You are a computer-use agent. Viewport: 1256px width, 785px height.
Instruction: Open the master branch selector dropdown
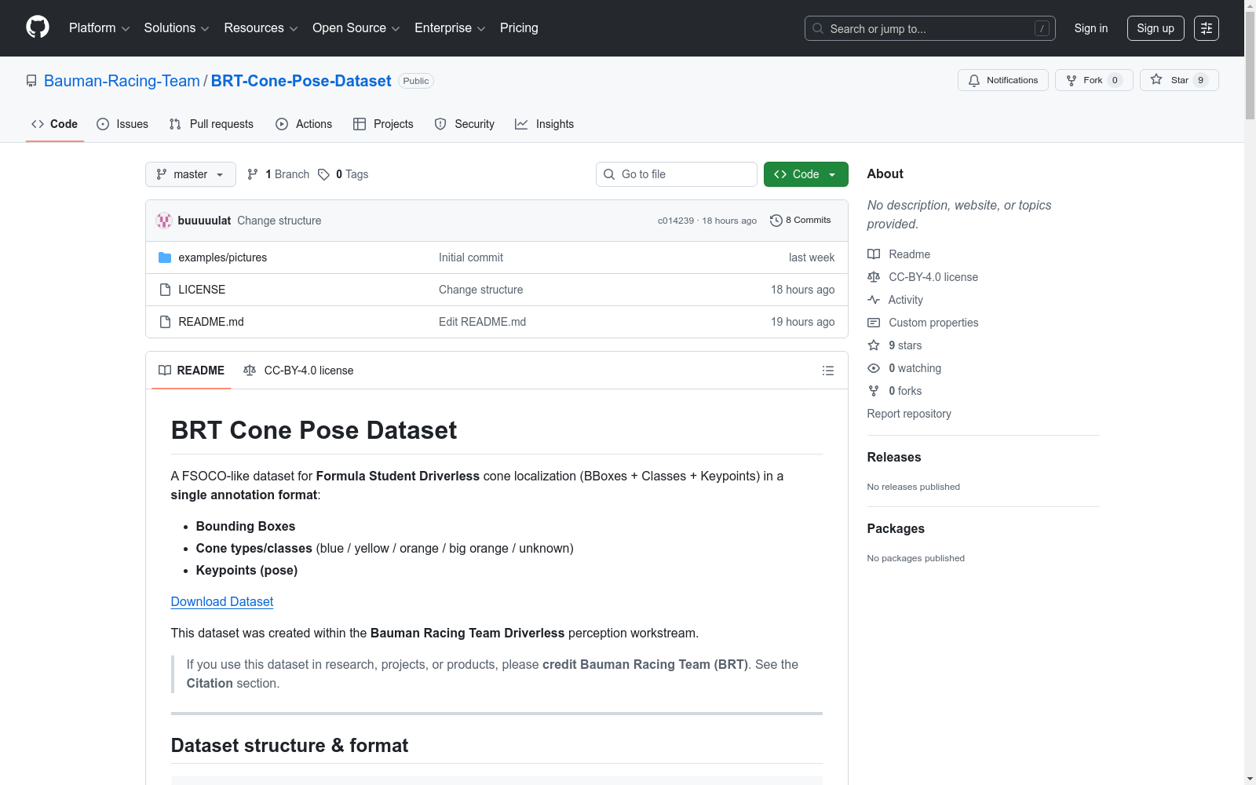pos(191,174)
